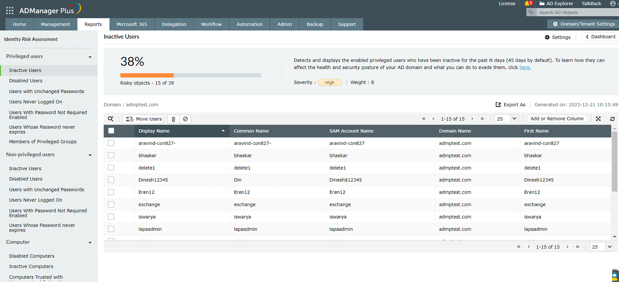Open the Automation tab

coord(249,24)
